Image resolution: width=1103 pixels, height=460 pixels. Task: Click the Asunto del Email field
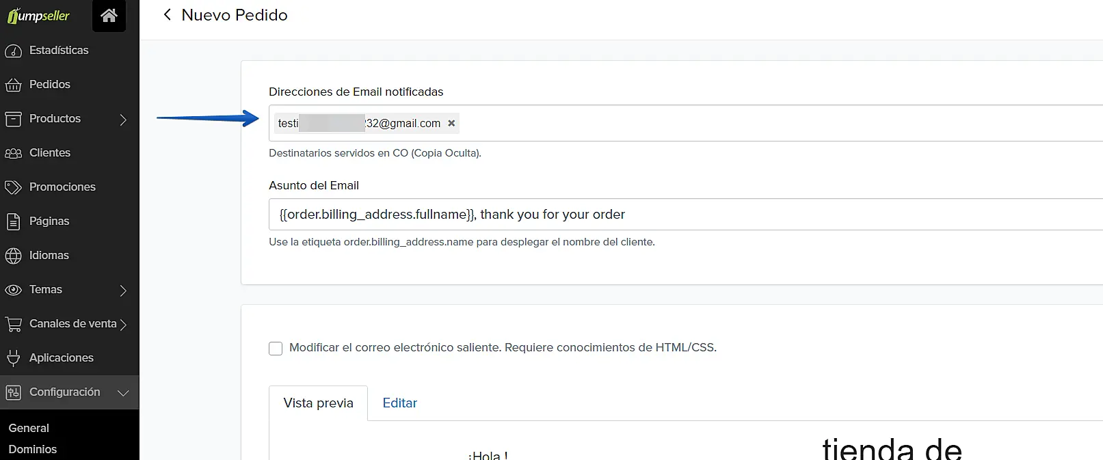point(684,215)
